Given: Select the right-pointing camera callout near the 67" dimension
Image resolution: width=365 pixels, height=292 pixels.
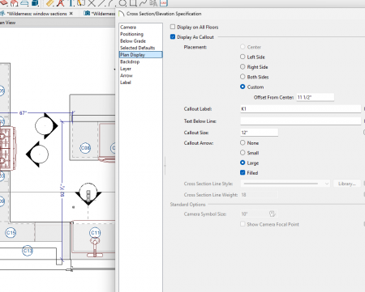Looking at the screenshot, I should point(46,125).
